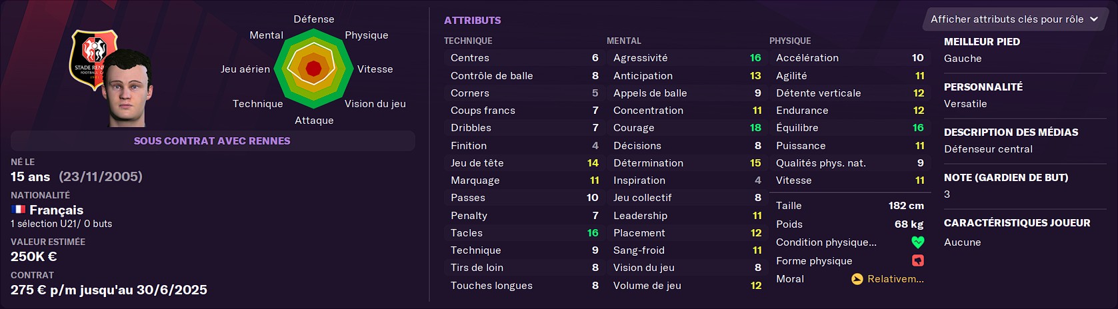Click the attribute polygon radar chart

(x=313, y=69)
